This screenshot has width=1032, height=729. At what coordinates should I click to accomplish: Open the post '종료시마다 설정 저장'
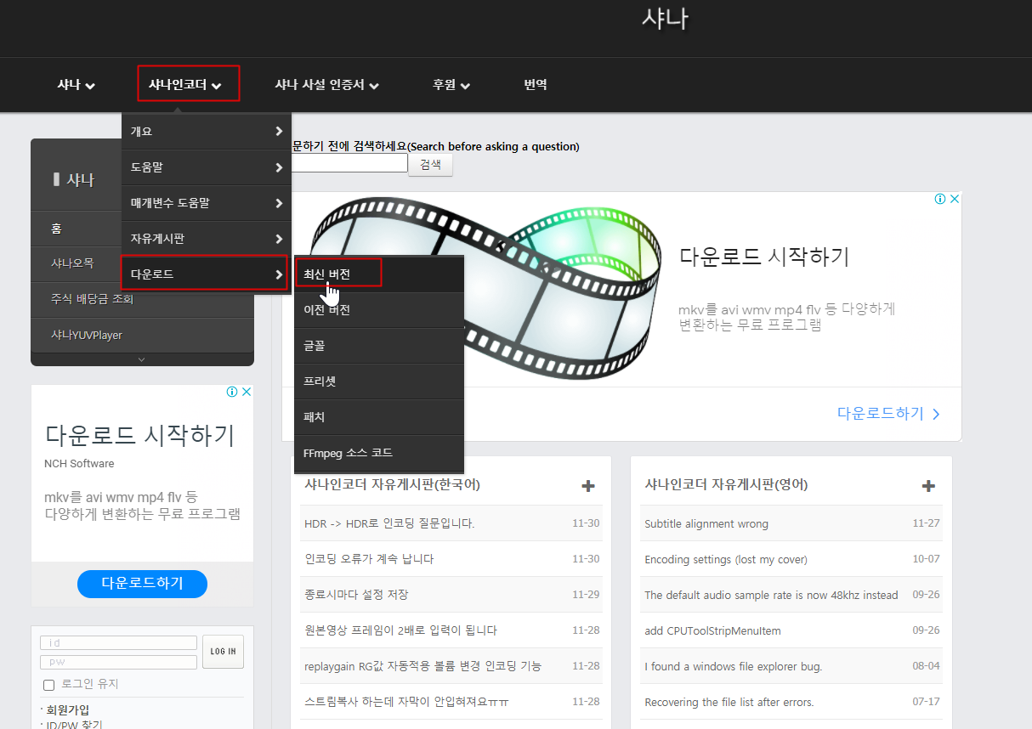pyautogui.click(x=356, y=595)
